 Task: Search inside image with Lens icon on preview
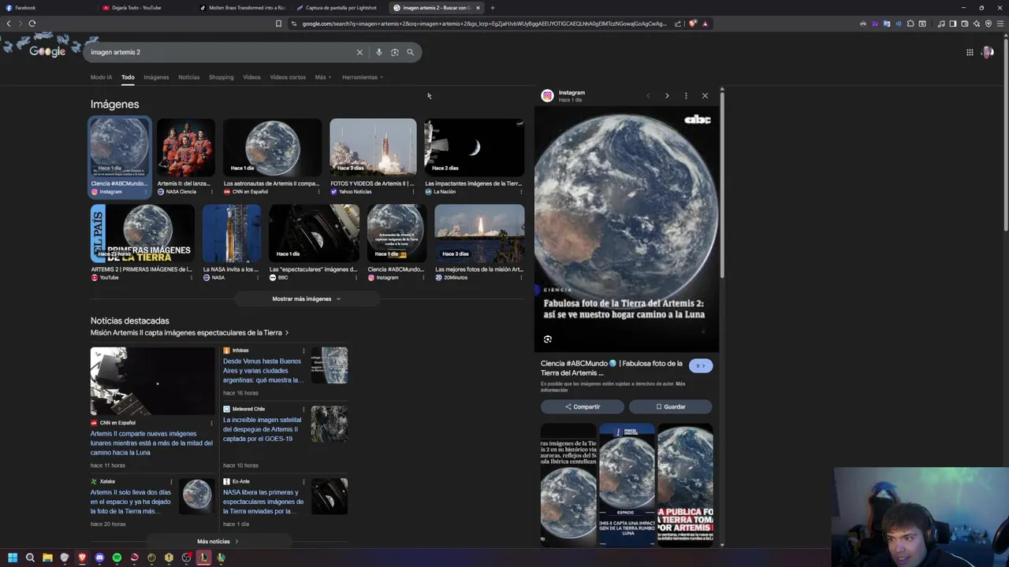548,339
